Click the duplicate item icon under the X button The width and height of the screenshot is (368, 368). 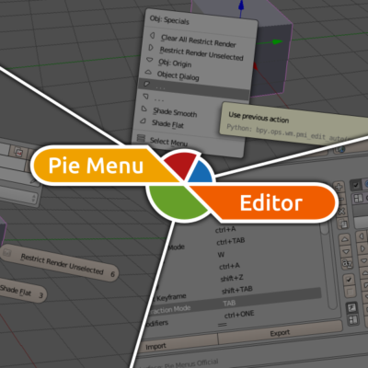tap(342, 223)
